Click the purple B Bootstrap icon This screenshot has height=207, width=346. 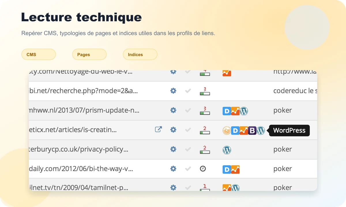pyautogui.click(x=252, y=131)
